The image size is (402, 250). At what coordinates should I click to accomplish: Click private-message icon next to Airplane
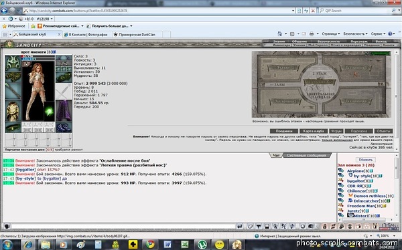(341, 170)
